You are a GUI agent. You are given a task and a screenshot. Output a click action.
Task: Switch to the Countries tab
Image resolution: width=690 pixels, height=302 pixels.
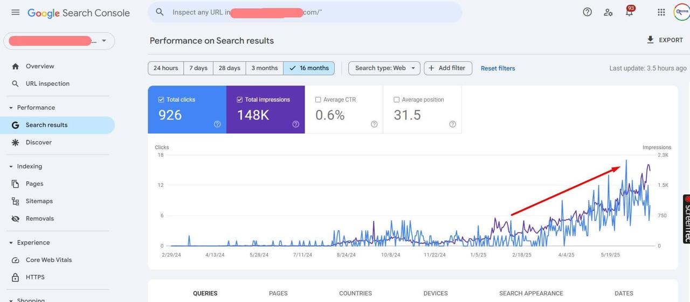pyautogui.click(x=355, y=293)
